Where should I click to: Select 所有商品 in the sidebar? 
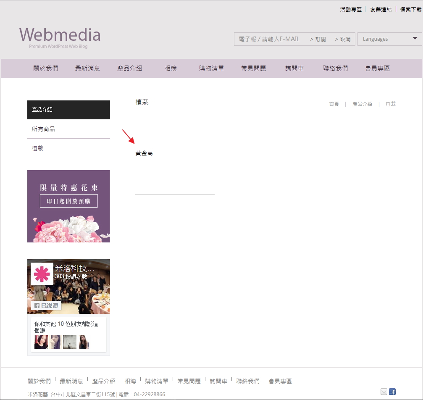(43, 129)
